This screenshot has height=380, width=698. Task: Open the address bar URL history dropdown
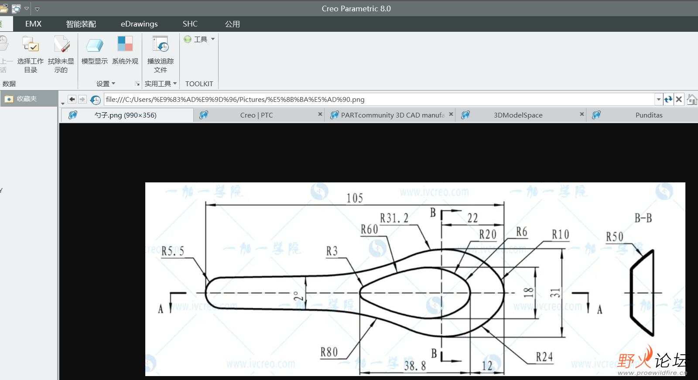[658, 99]
